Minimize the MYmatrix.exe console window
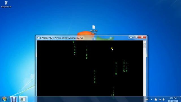The image size is (181, 102). click(x=131, y=37)
